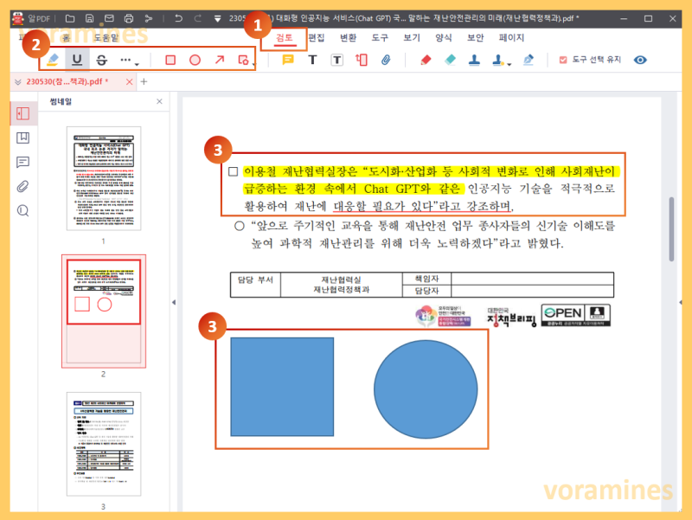Redo the last action
This screenshot has width=692, height=520.
(x=198, y=18)
